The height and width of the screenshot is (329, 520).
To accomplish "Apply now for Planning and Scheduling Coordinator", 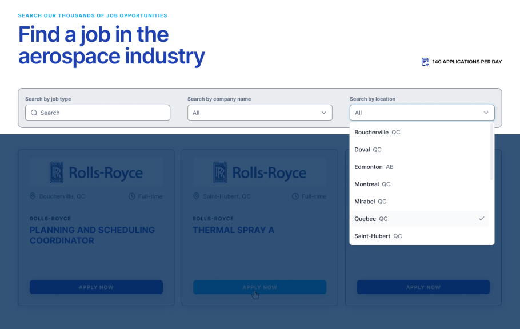I will [x=96, y=287].
